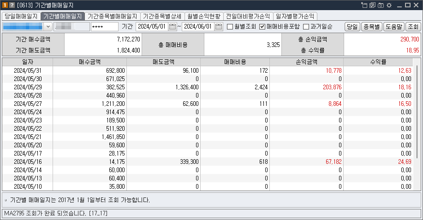
Task: Switch to the 당일매매일지 tab
Action: (21, 17)
